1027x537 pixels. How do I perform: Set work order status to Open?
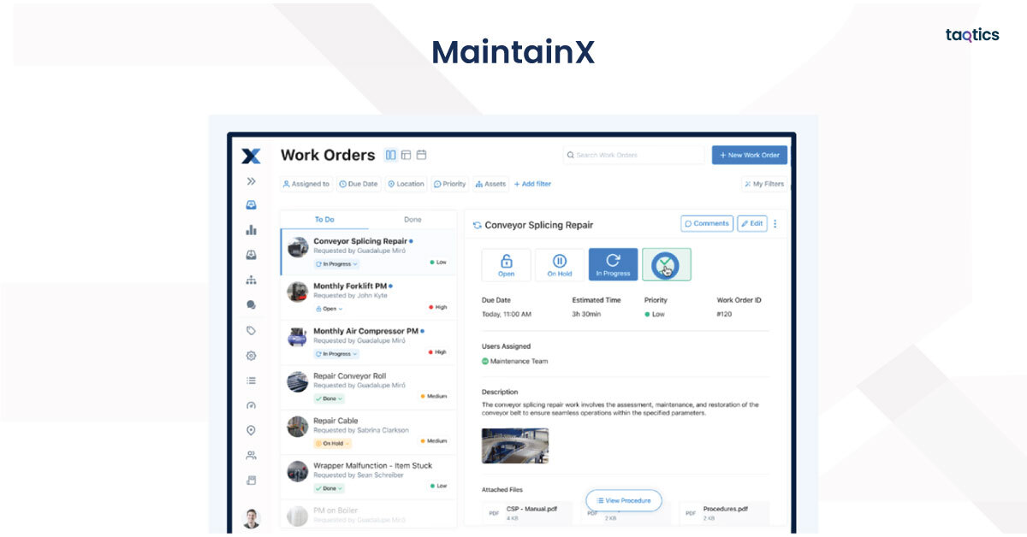click(x=506, y=265)
